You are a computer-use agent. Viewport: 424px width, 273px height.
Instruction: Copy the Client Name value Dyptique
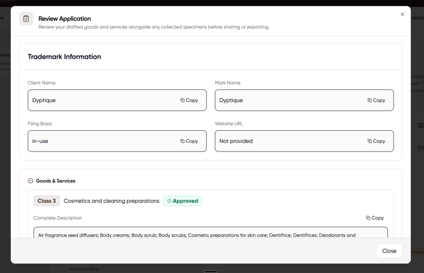(x=189, y=100)
